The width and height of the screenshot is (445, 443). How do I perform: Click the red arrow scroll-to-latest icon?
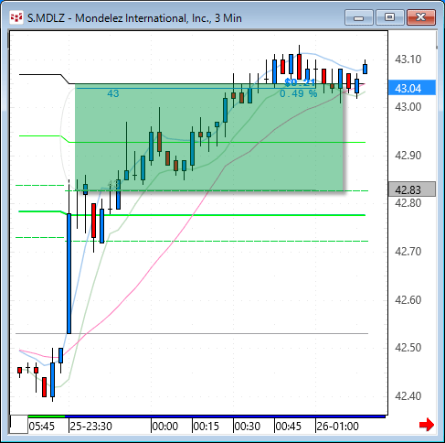427,425
